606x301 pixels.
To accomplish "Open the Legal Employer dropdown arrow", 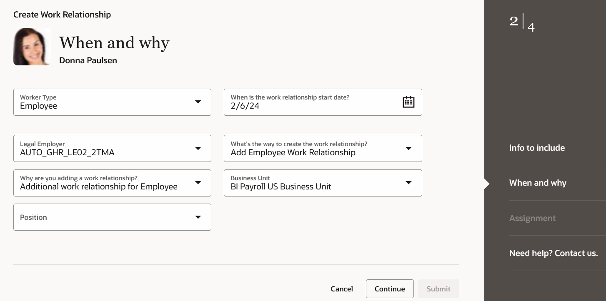I will pyautogui.click(x=198, y=149).
